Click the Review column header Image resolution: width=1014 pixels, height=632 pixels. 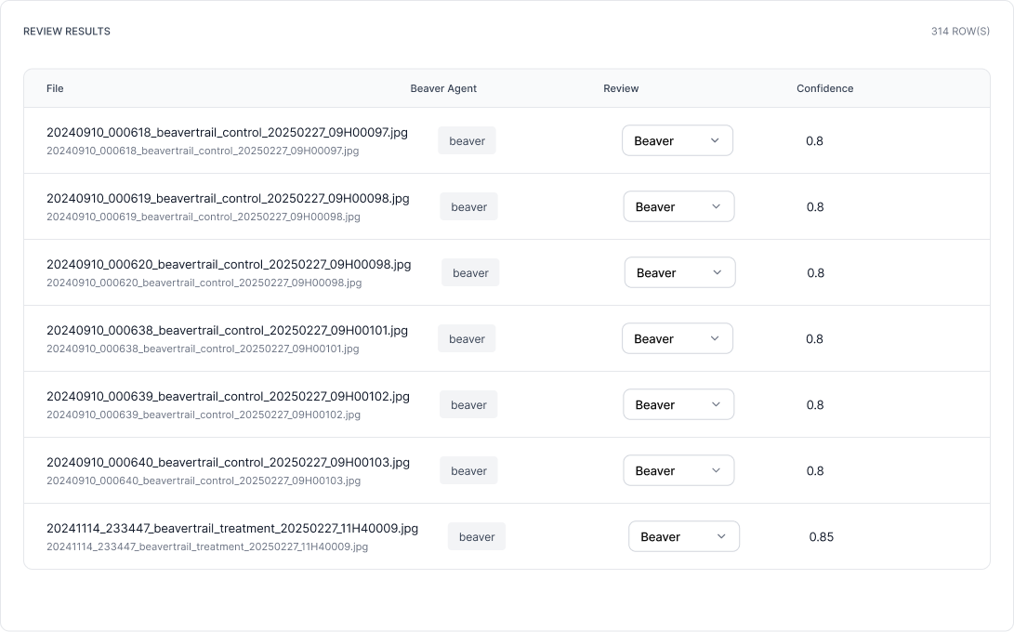621,88
